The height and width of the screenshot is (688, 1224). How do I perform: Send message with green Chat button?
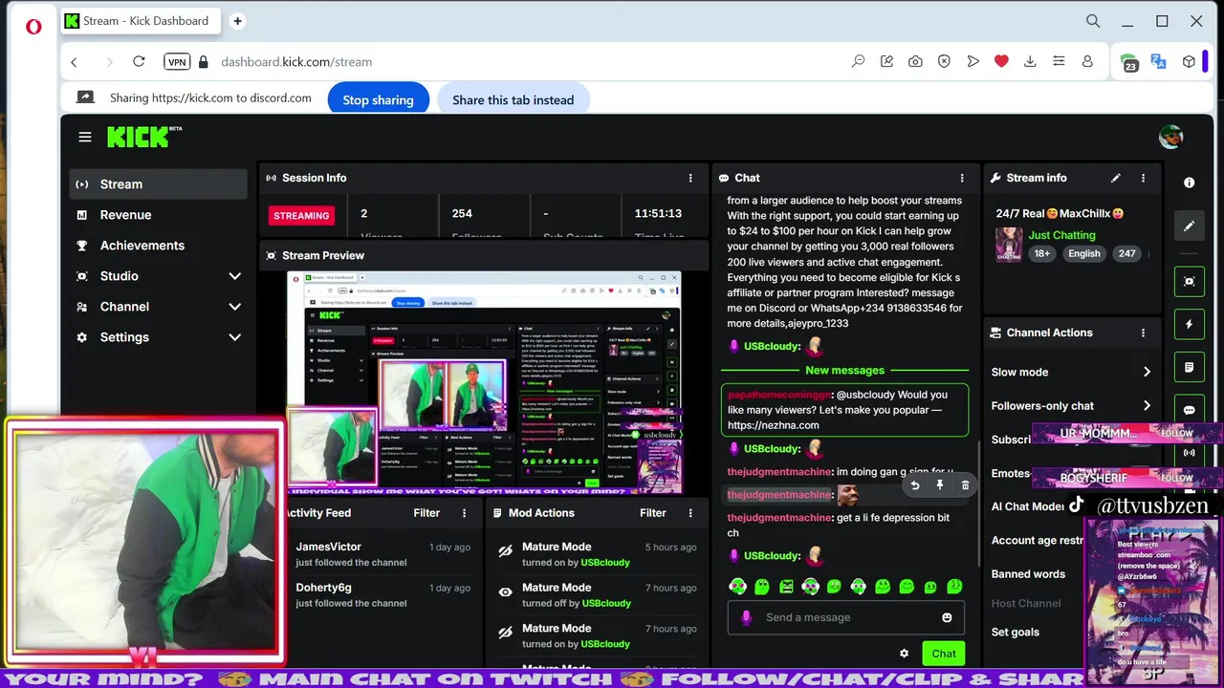click(944, 654)
